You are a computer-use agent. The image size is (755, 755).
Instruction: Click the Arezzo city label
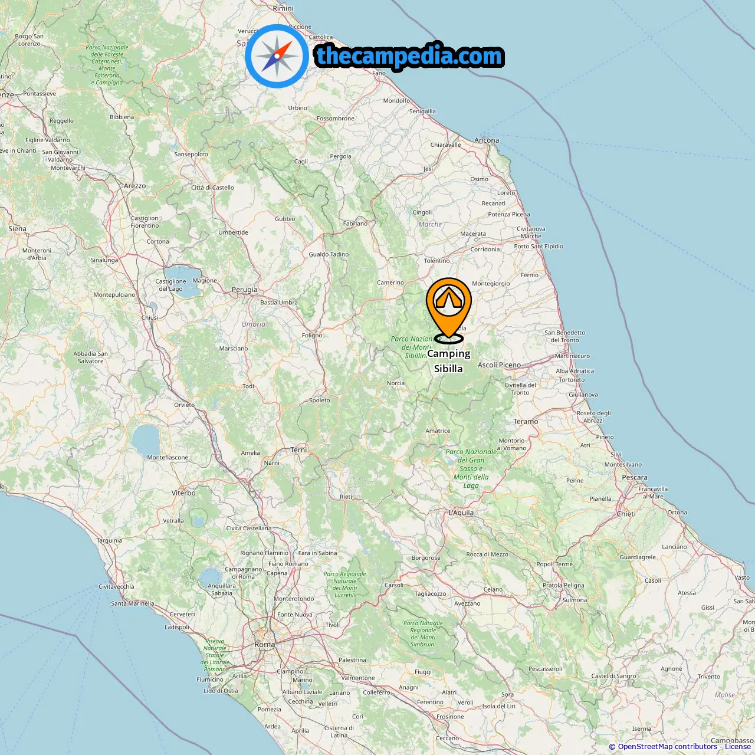coord(134,186)
